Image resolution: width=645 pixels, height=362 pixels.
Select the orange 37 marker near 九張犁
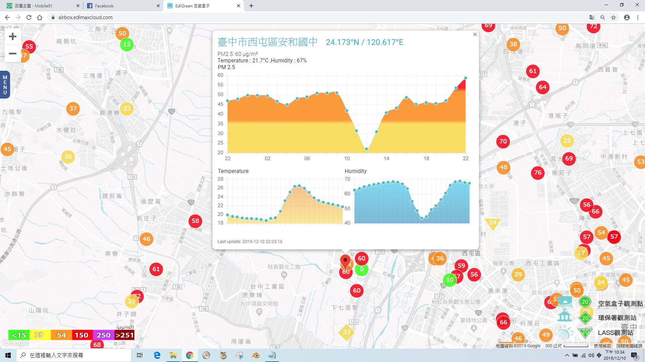(x=73, y=109)
